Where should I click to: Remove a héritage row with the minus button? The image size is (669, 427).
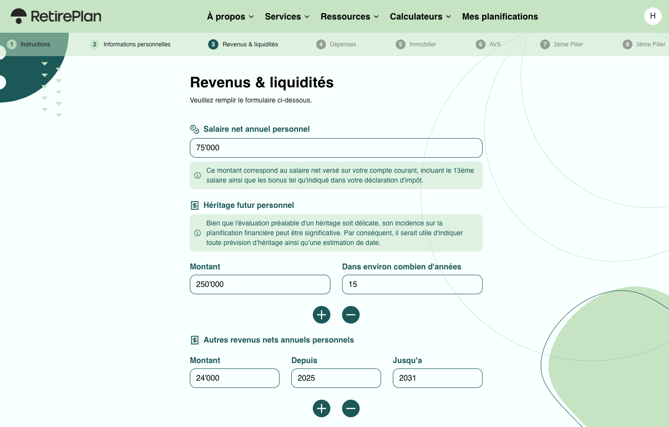[350, 315]
